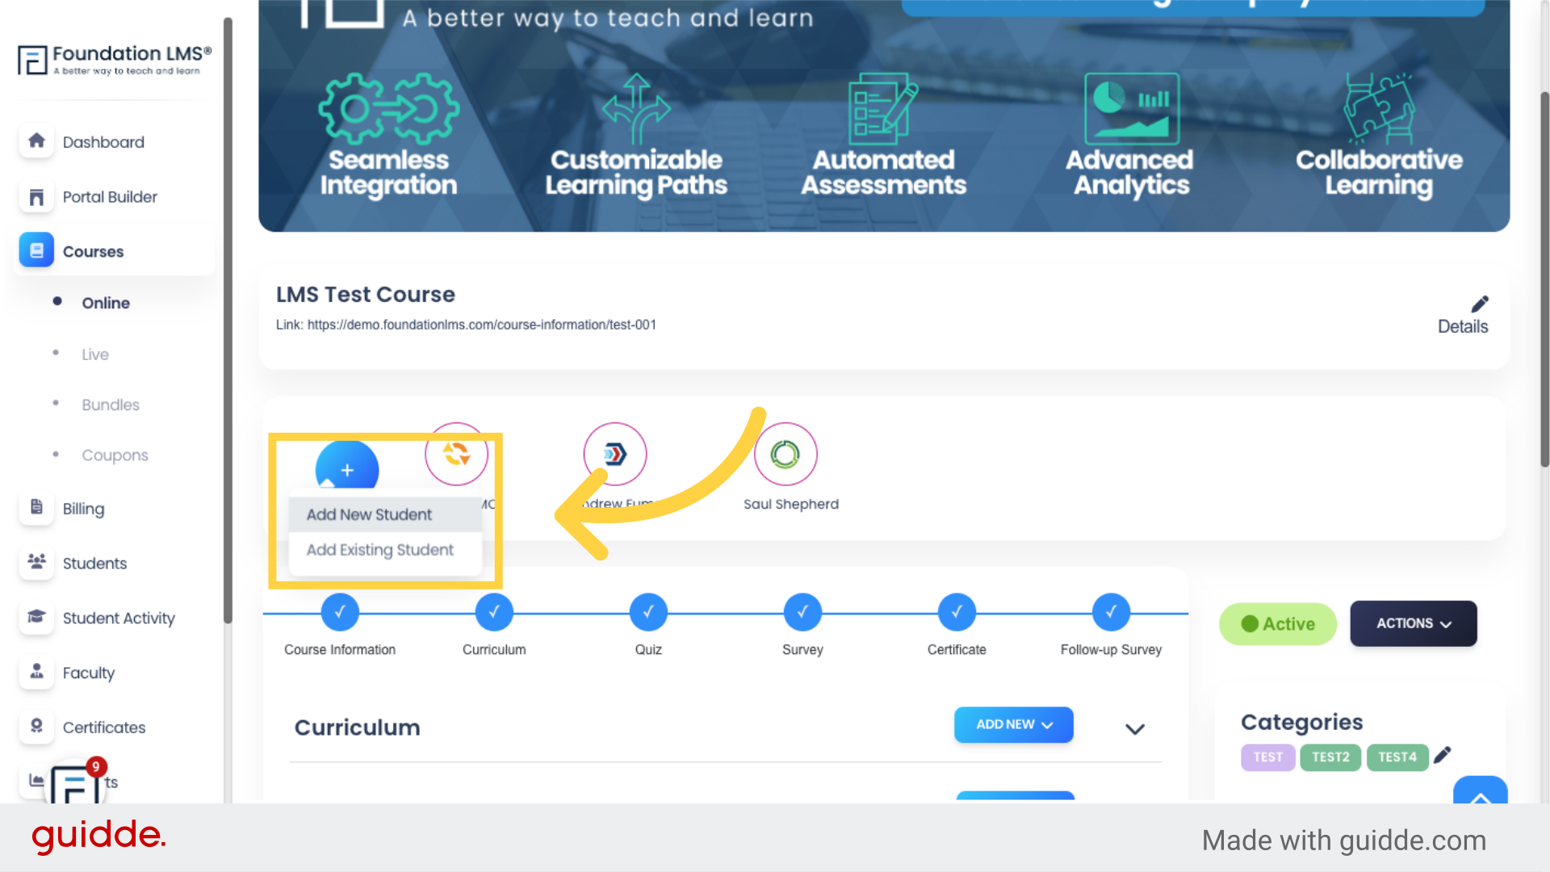Click the sidebar vertical scrollbar
This screenshot has height=872, width=1550.
click(x=228, y=321)
